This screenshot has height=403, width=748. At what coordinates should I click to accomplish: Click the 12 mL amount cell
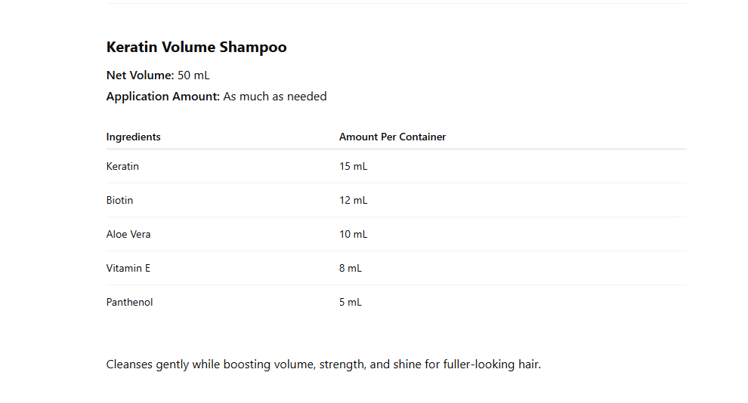coord(353,200)
